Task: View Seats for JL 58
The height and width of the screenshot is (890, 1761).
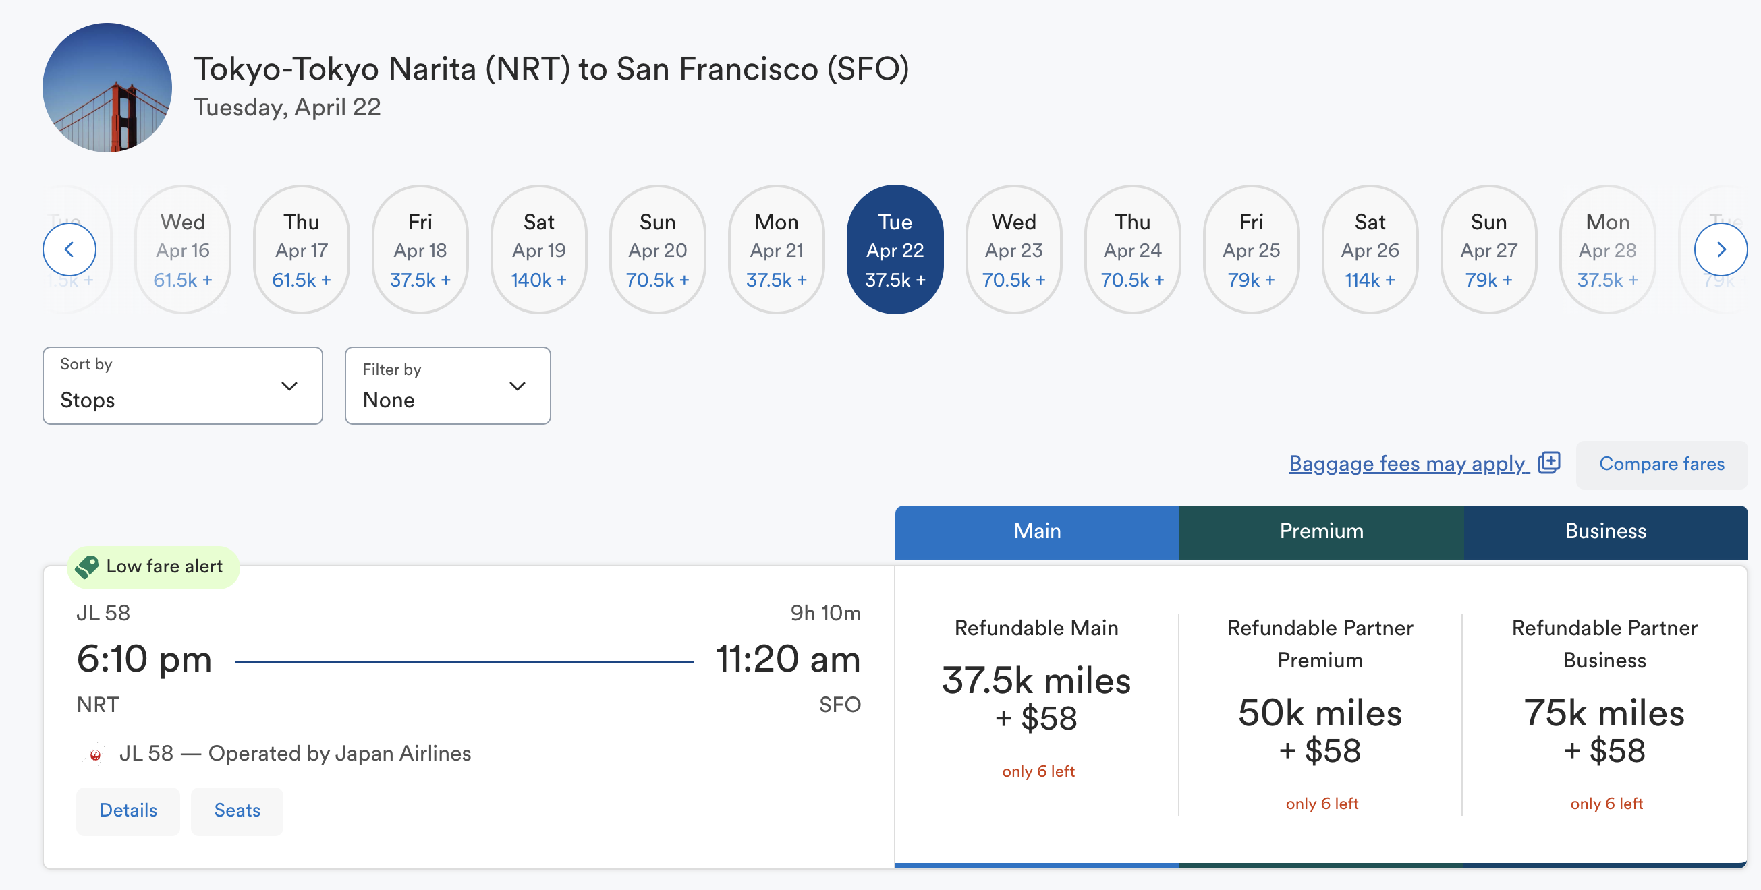Action: (237, 810)
